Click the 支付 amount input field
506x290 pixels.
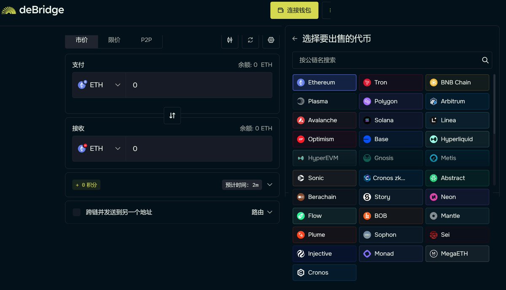199,85
